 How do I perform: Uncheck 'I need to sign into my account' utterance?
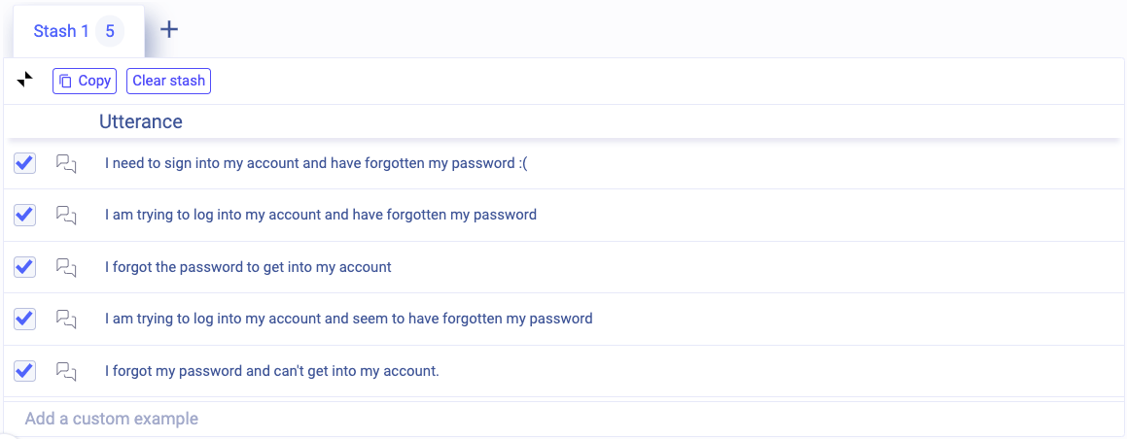[25, 163]
